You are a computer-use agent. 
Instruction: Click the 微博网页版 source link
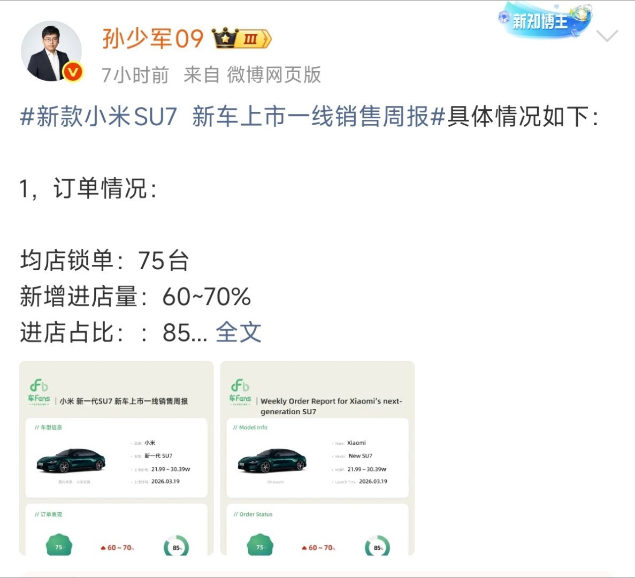274,75
